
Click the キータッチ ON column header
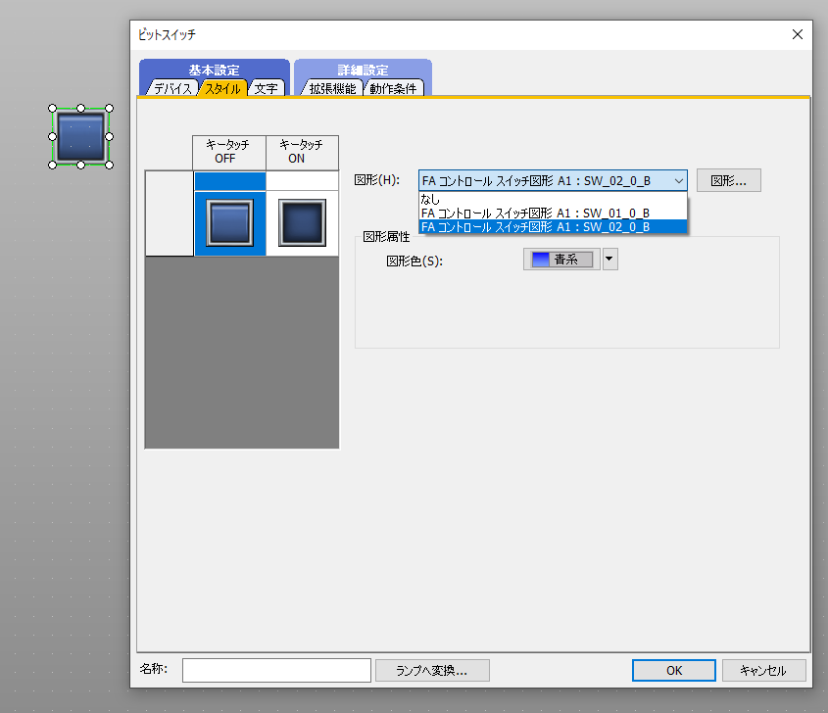pos(302,152)
